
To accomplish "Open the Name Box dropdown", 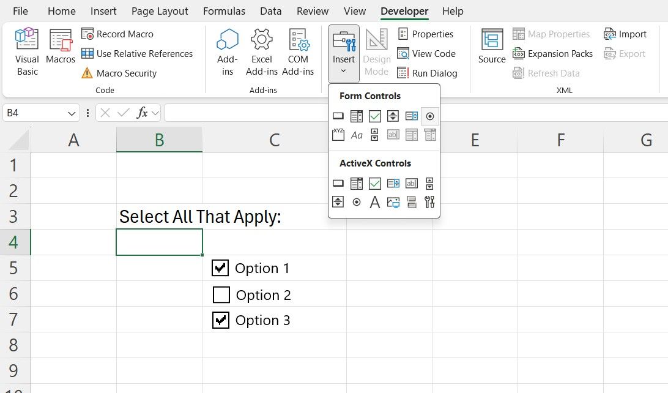I will 70,113.
